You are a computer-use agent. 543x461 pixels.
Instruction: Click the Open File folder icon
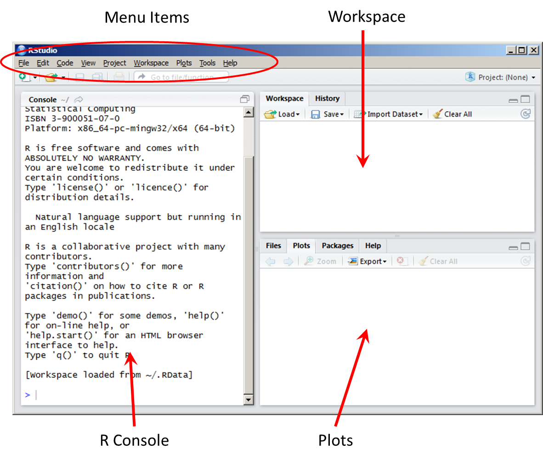(x=51, y=77)
